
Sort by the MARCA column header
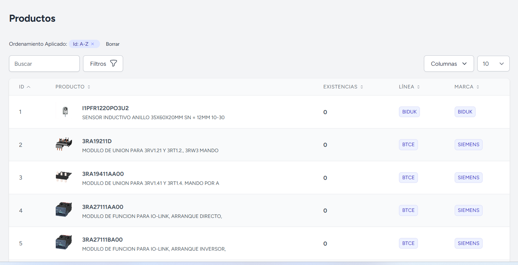(467, 87)
